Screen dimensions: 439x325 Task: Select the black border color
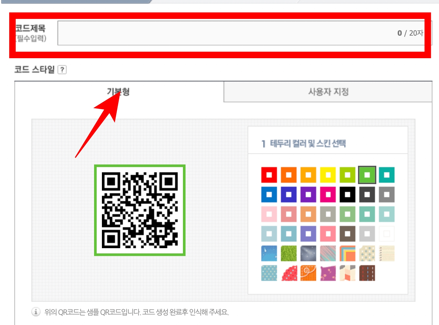348,195
